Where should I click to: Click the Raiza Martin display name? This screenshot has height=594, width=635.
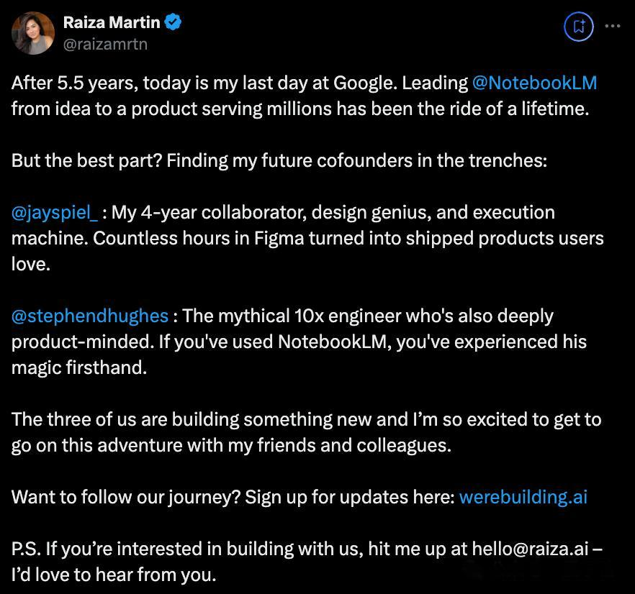click(112, 22)
